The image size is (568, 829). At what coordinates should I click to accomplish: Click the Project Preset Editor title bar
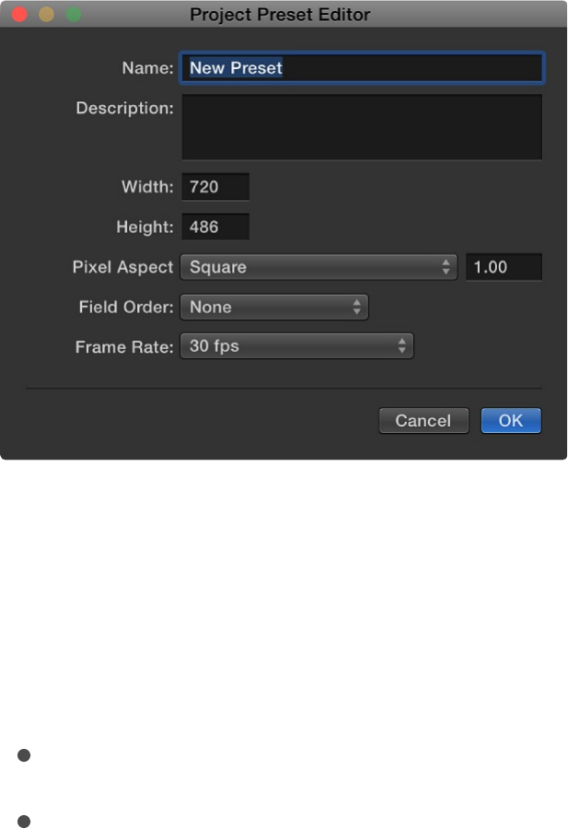280,15
